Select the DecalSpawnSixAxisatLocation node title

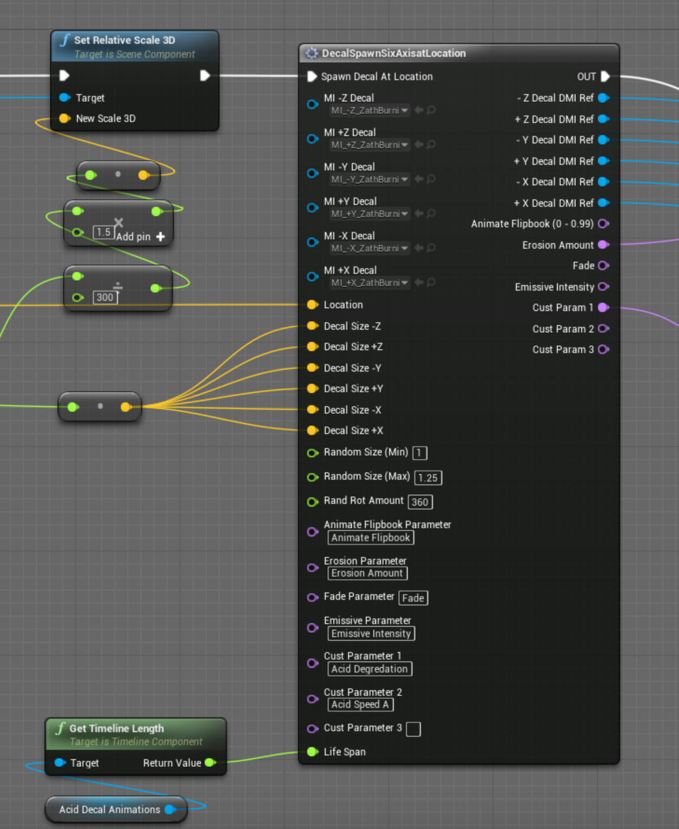393,53
